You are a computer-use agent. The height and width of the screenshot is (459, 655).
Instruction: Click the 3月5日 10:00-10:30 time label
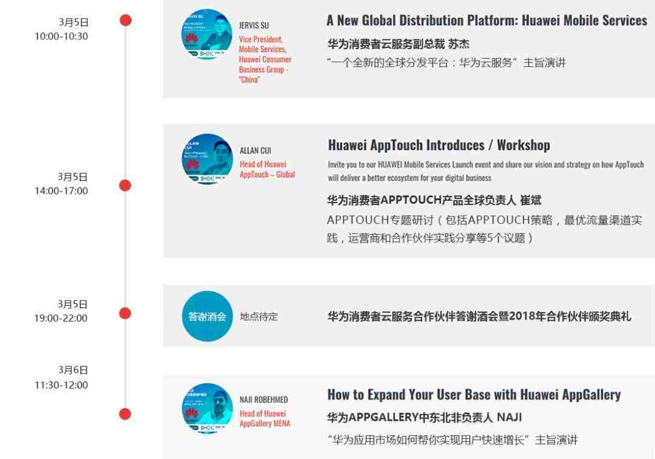point(61,29)
